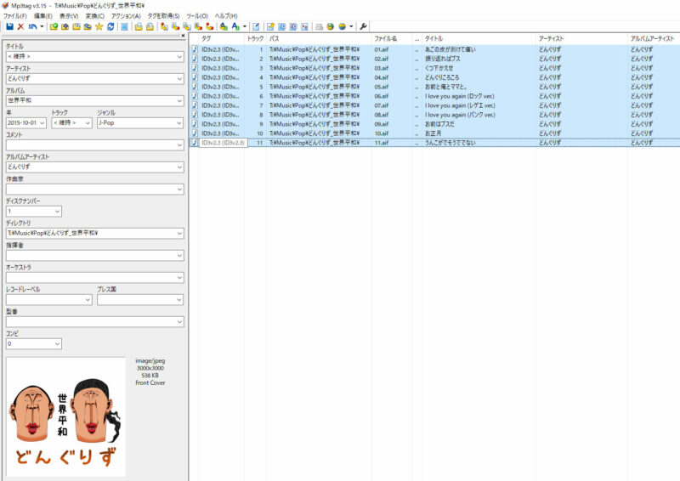
Task: Open the 表示(V) menu
Action: tap(69, 15)
